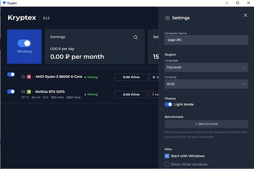254x169 pixels.
Task: Click the refresh icon in Earnings card
Action: click(135, 37)
